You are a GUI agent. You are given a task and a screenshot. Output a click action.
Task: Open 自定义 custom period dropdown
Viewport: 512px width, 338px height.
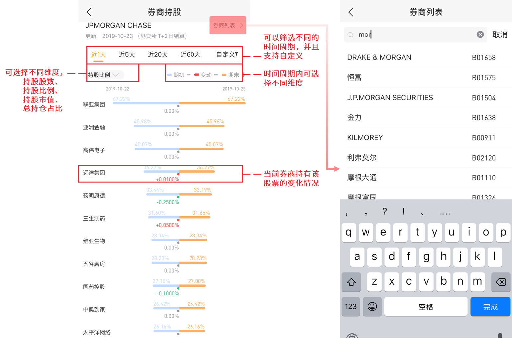(x=227, y=55)
